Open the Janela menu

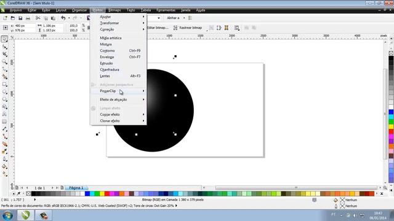[186, 10]
